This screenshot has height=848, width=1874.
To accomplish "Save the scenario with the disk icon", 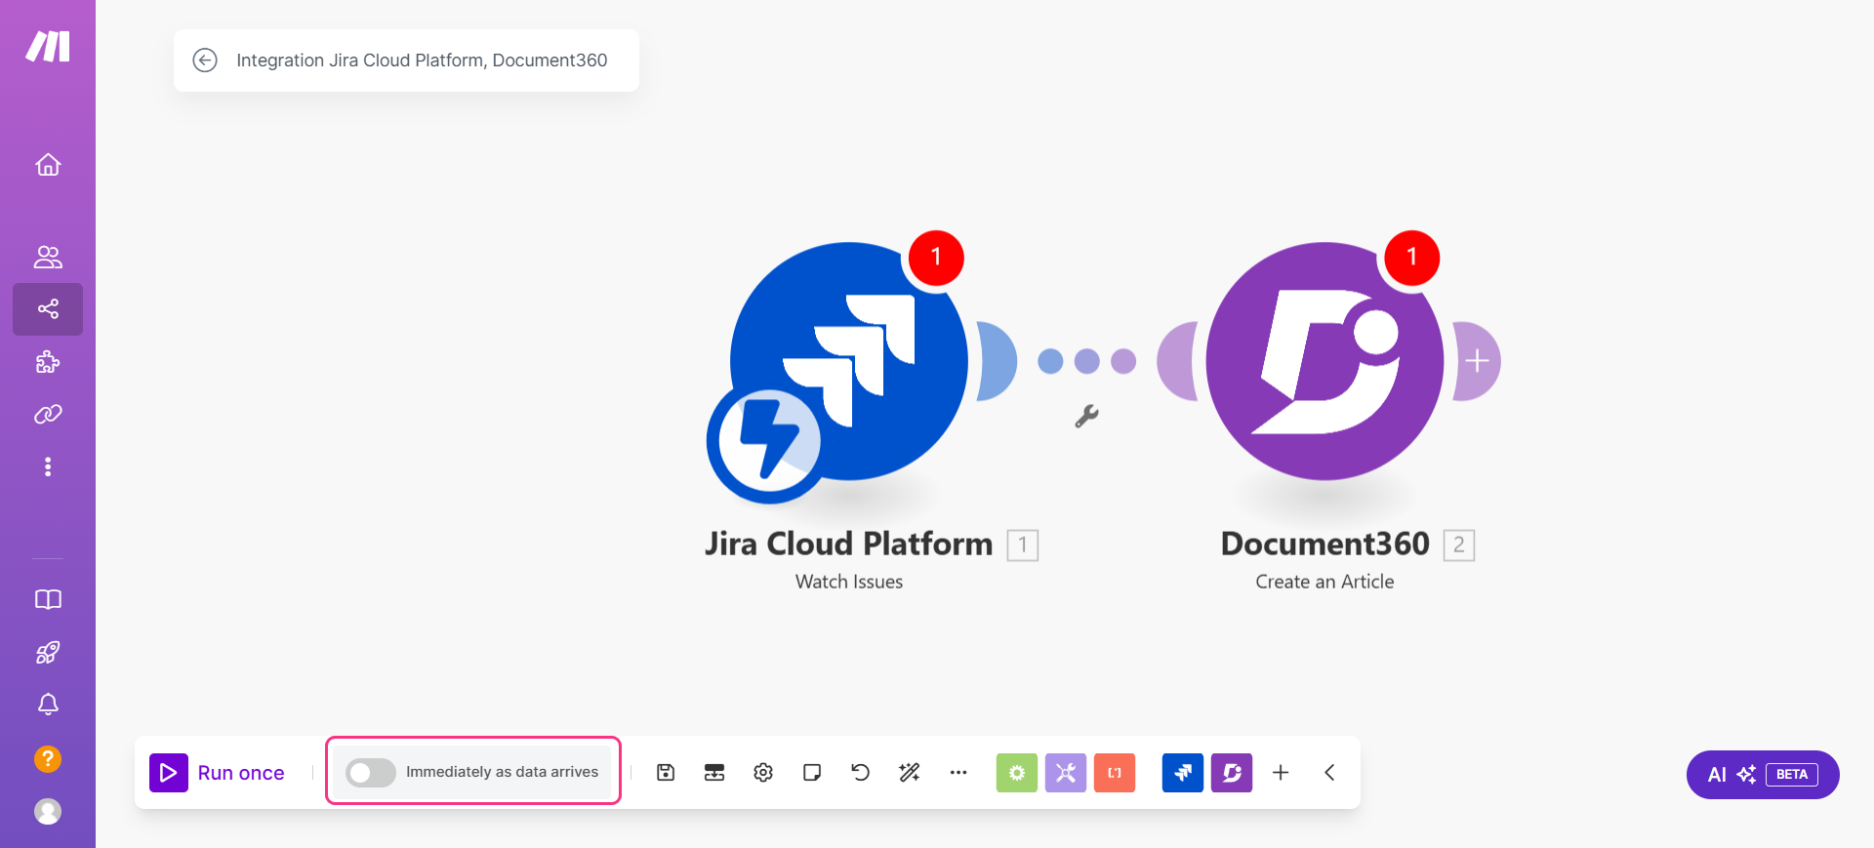I will [x=666, y=773].
